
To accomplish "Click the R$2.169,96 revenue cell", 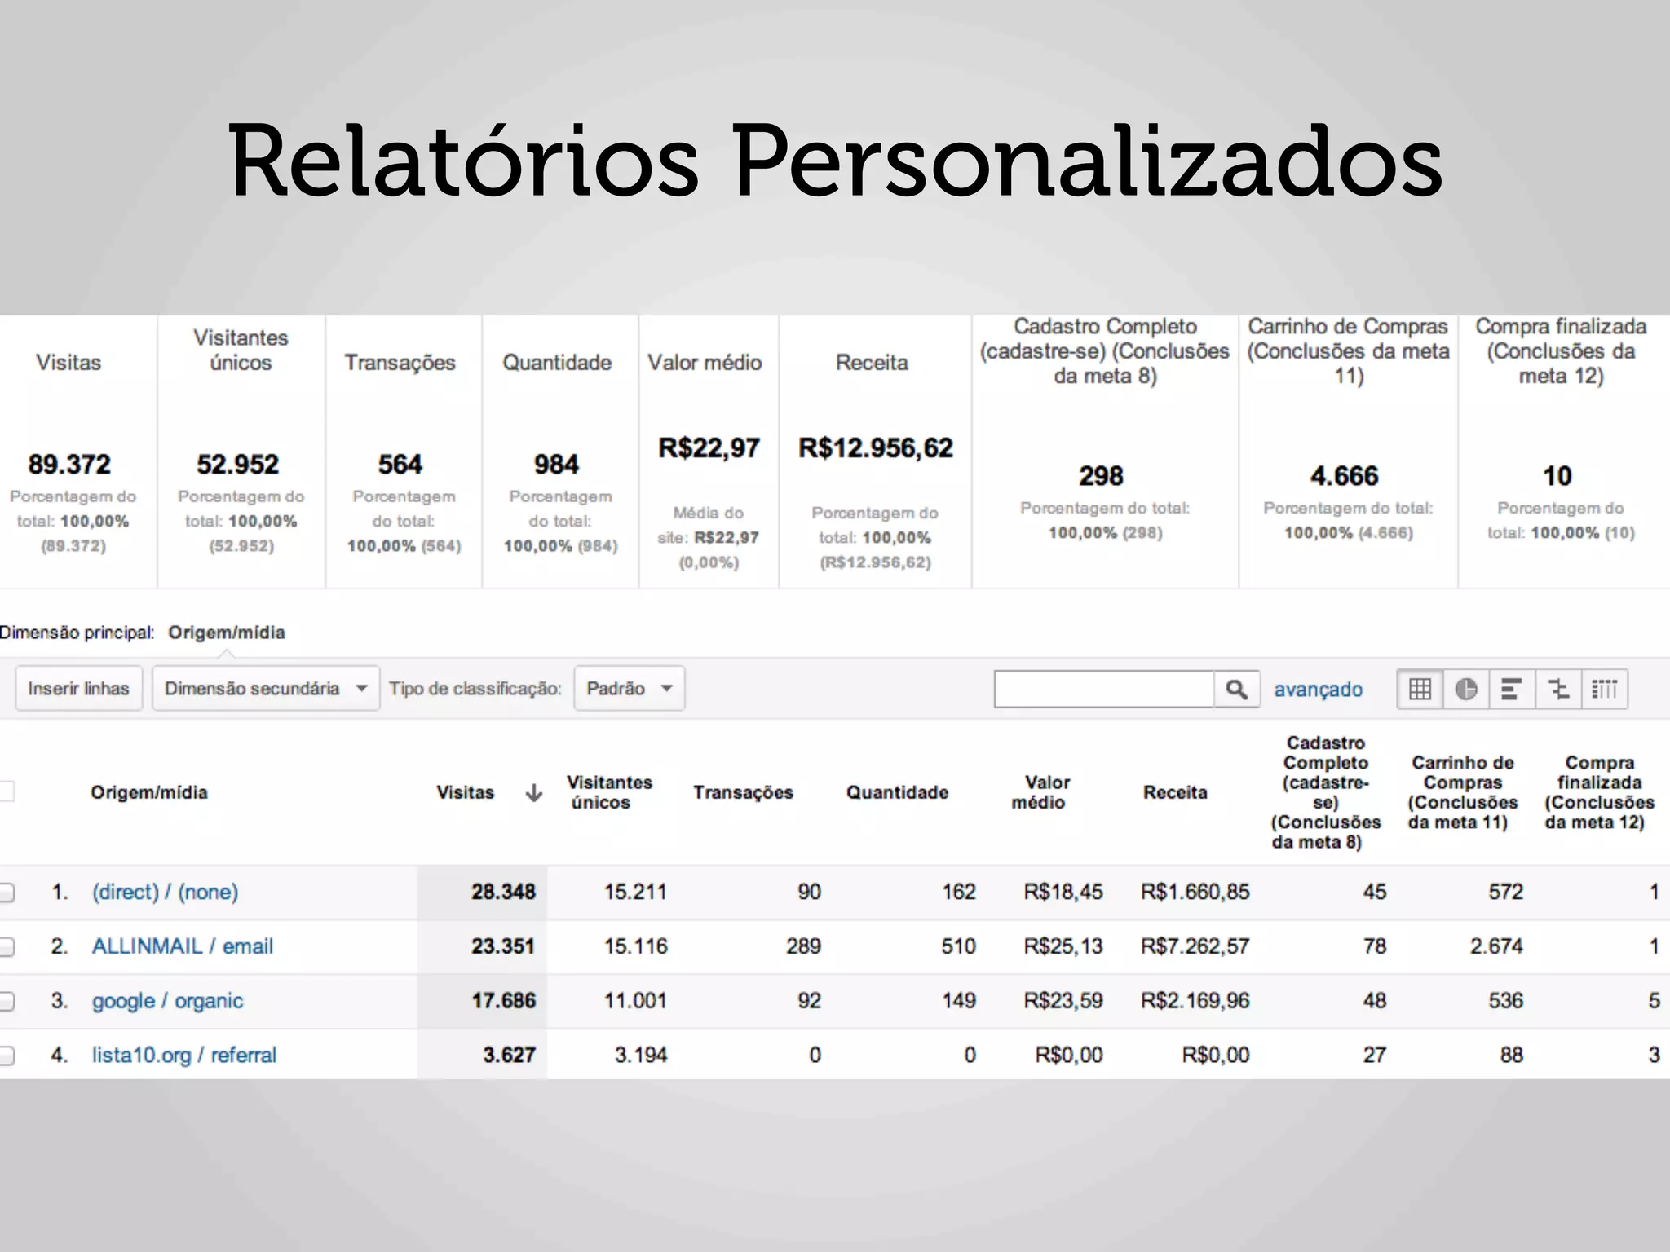I will point(1195,1001).
